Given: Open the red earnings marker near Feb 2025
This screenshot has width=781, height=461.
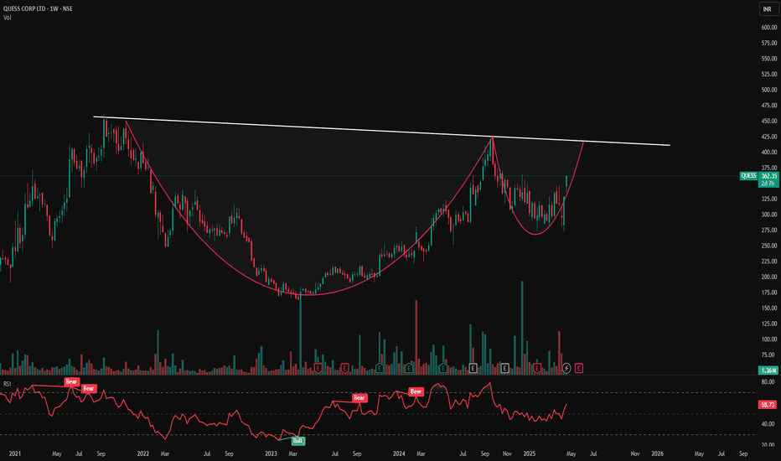Looking at the screenshot, I should pyautogui.click(x=537, y=368).
